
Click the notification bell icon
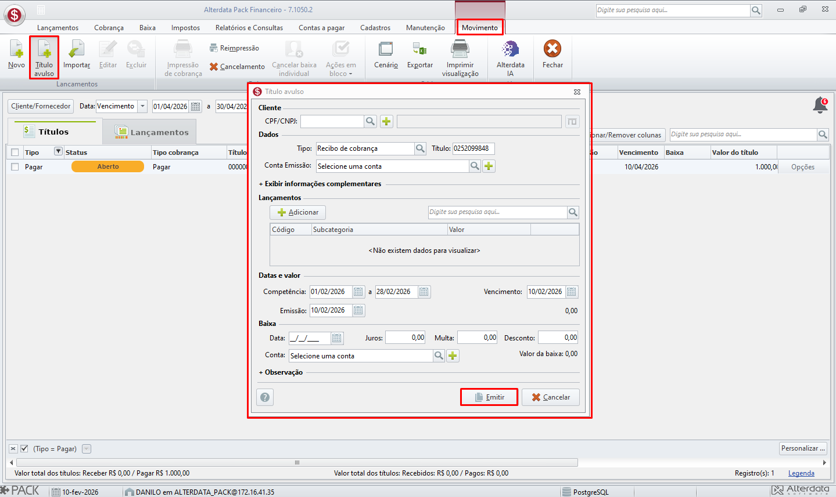(x=820, y=106)
